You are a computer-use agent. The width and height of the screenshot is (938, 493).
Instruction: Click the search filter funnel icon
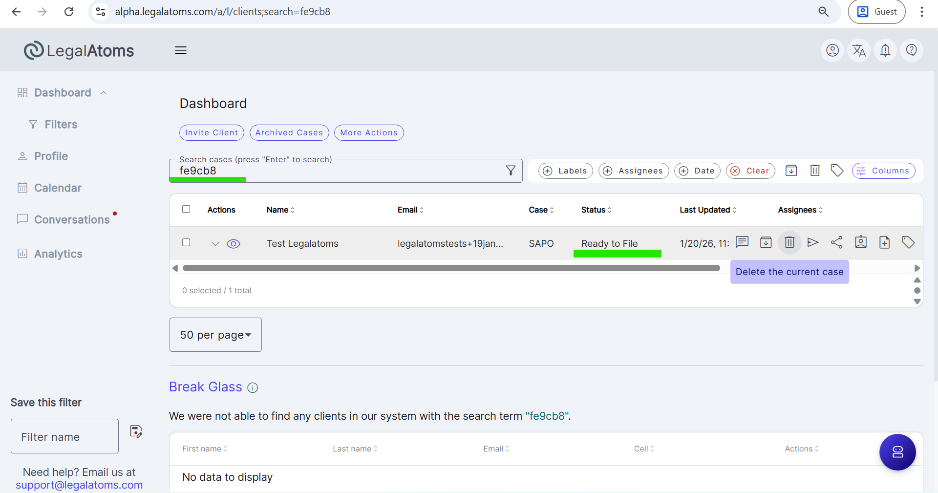[511, 171]
